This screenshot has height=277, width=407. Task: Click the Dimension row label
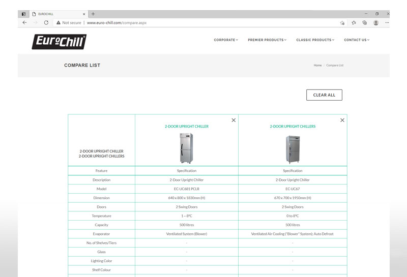[101, 198]
